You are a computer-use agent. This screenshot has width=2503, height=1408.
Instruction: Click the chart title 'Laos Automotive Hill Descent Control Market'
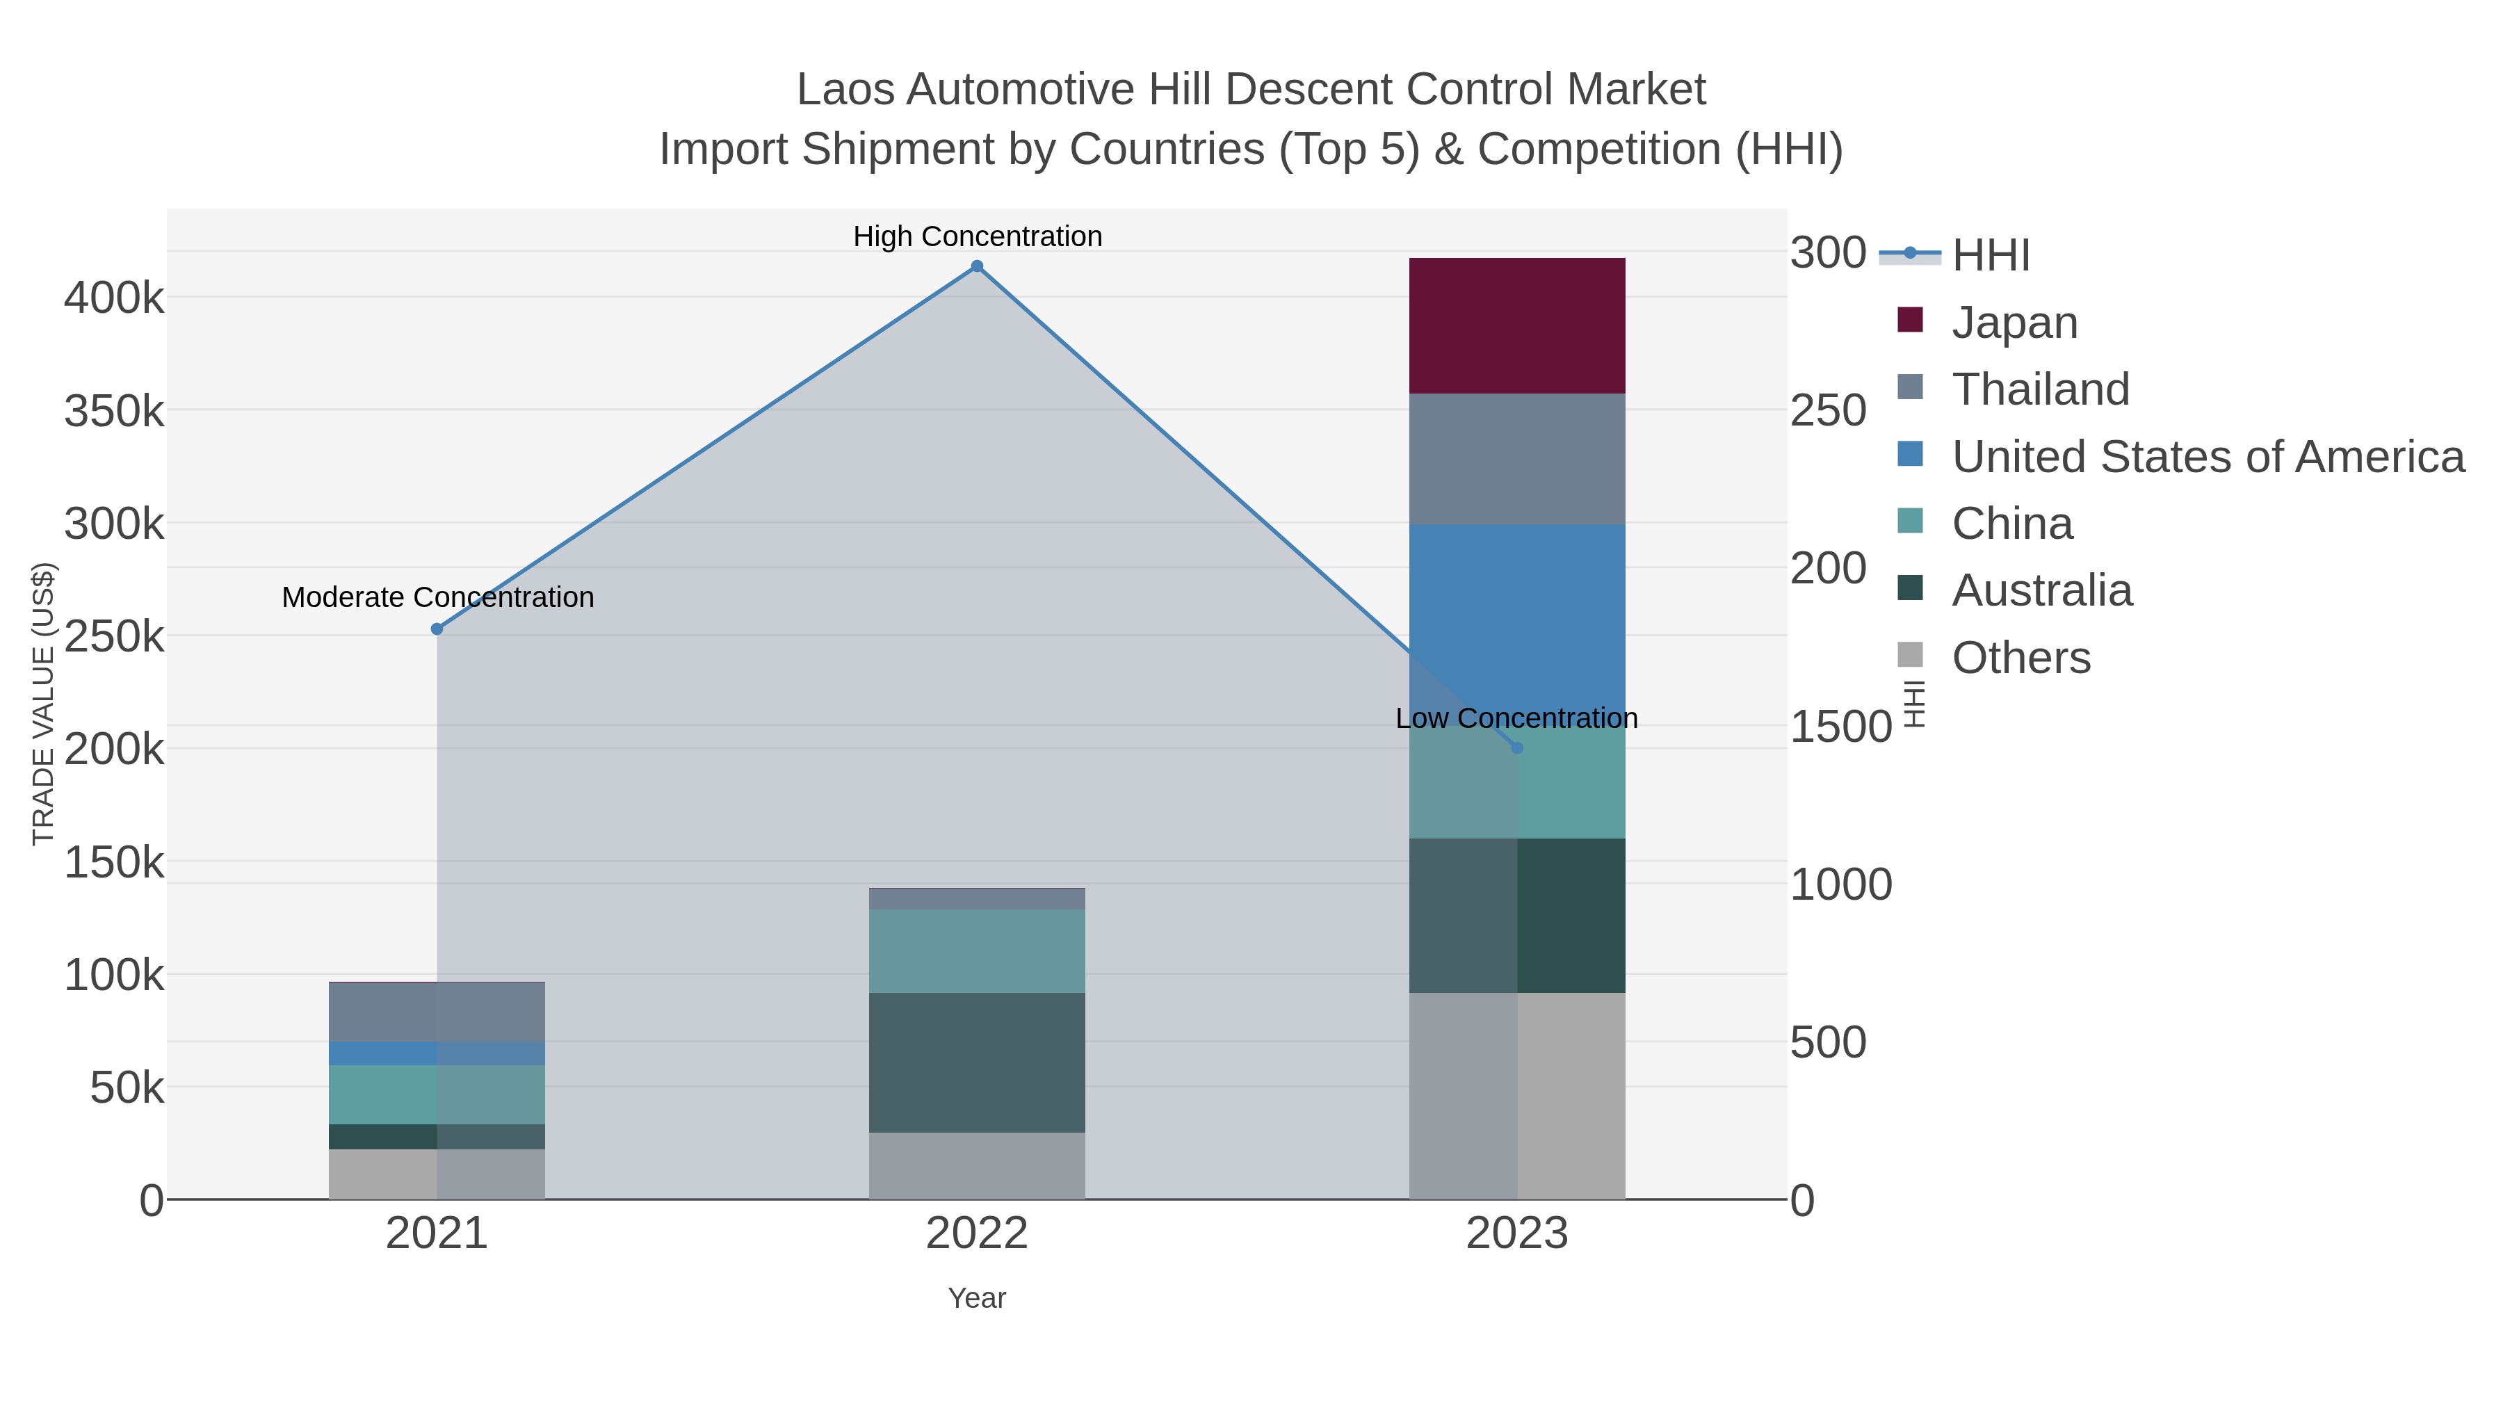tap(1251, 90)
